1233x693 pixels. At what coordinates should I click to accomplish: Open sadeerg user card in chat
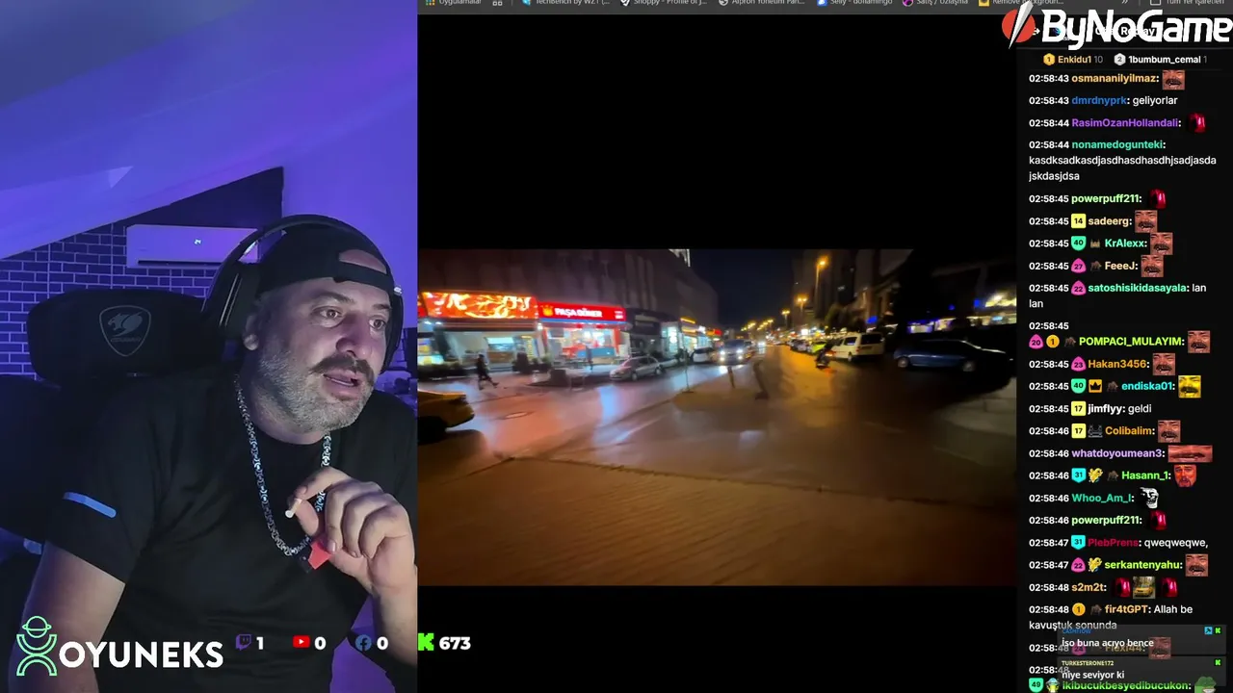1109,221
